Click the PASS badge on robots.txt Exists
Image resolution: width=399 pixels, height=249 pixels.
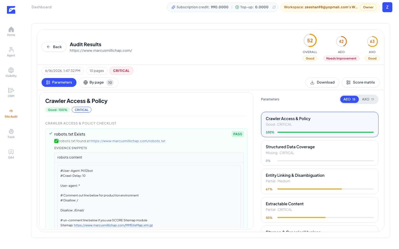[x=238, y=134]
